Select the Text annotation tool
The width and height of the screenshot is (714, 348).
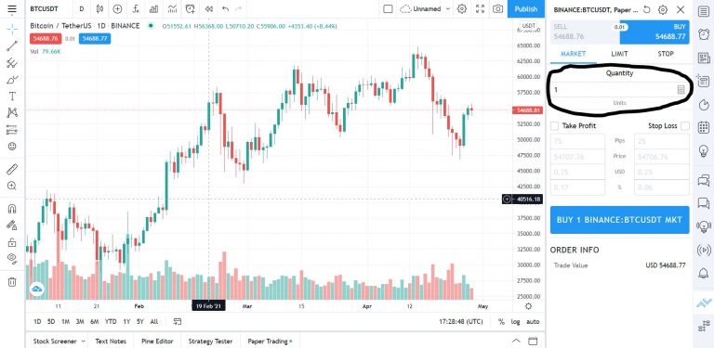point(12,97)
